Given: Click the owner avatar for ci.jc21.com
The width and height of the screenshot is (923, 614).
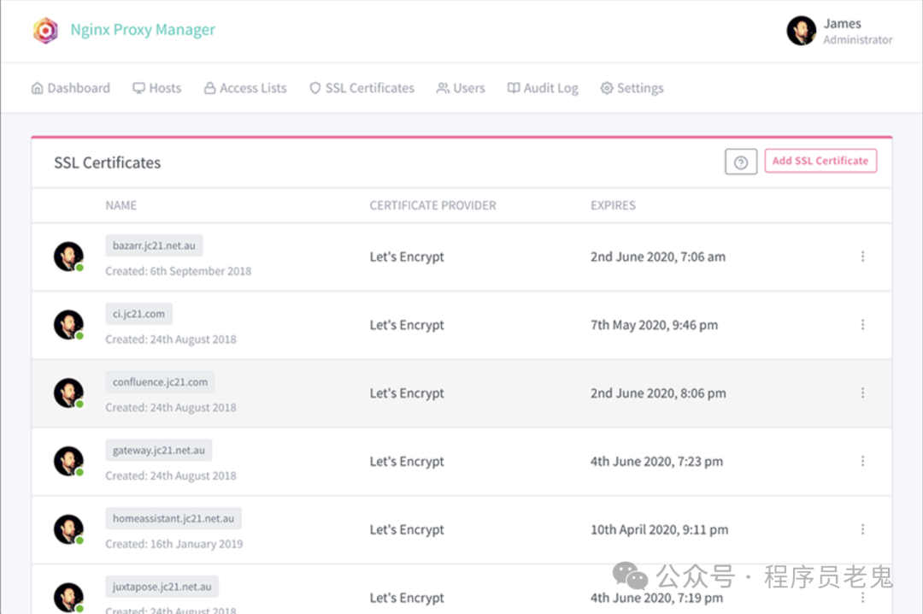Looking at the screenshot, I should 68,325.
